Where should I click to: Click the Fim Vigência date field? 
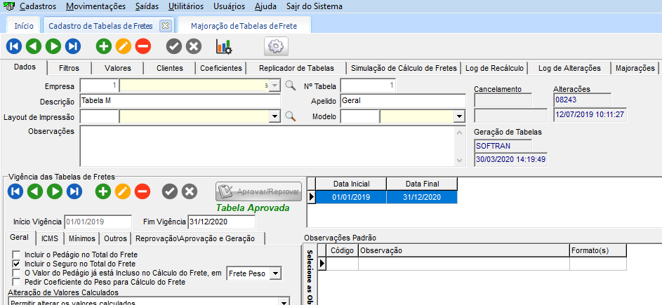222,222
